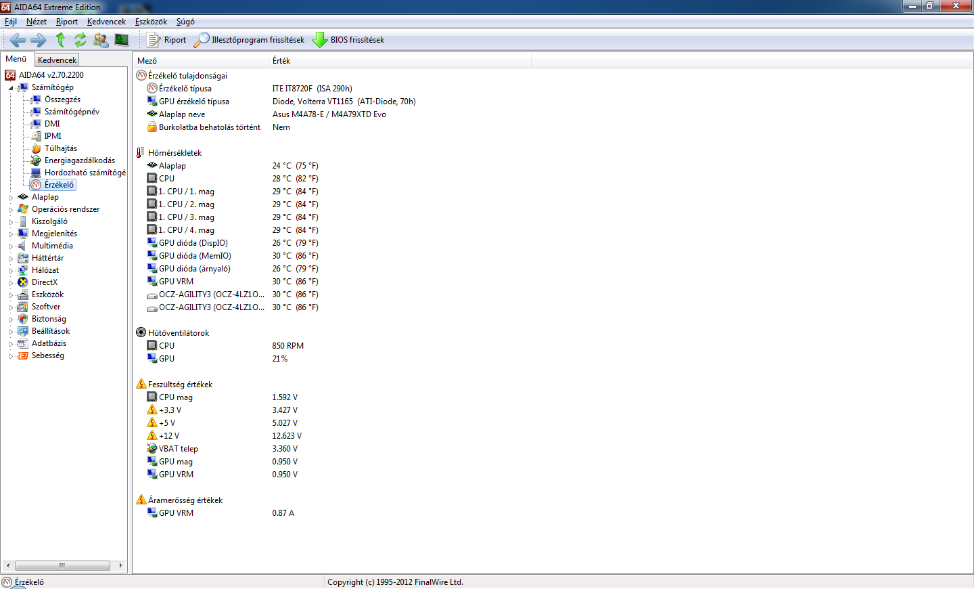Click the monitor diagnostics toolbar icon
This screenshot has height=589, width=974.
(122, 40)
